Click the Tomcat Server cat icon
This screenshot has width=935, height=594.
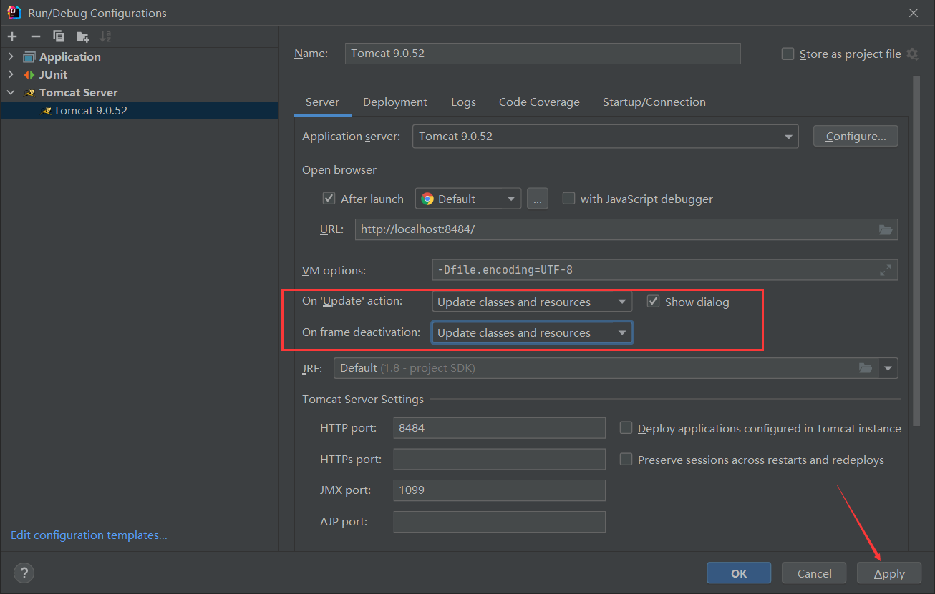pyautogui.click(x=29, y=93)
